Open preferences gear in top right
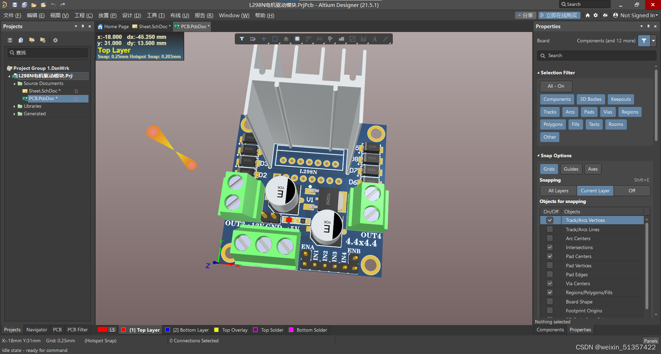Screen dimensions: 661x354 pos(596,15)
